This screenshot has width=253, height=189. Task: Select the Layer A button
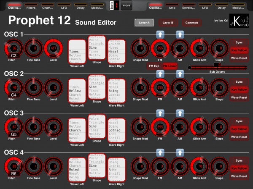[144, 23]
